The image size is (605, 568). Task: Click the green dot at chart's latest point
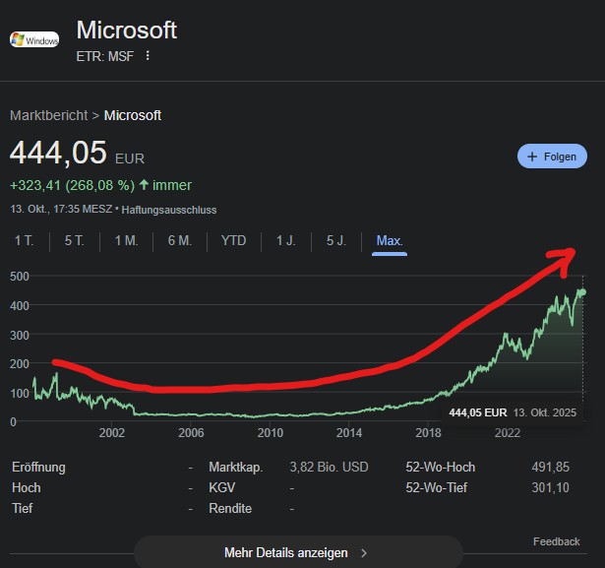[x=582, y=292]
